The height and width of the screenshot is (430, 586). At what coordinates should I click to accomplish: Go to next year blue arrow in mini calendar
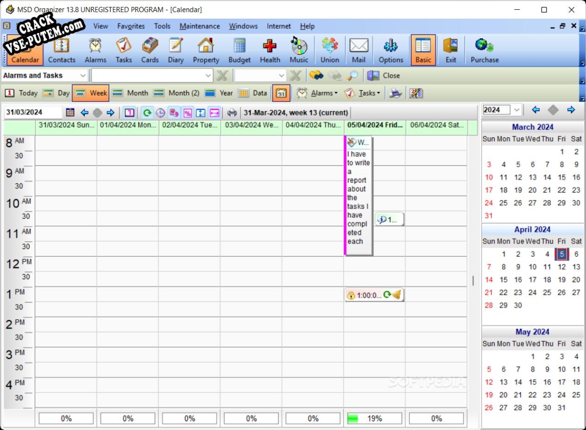[571, 110]
